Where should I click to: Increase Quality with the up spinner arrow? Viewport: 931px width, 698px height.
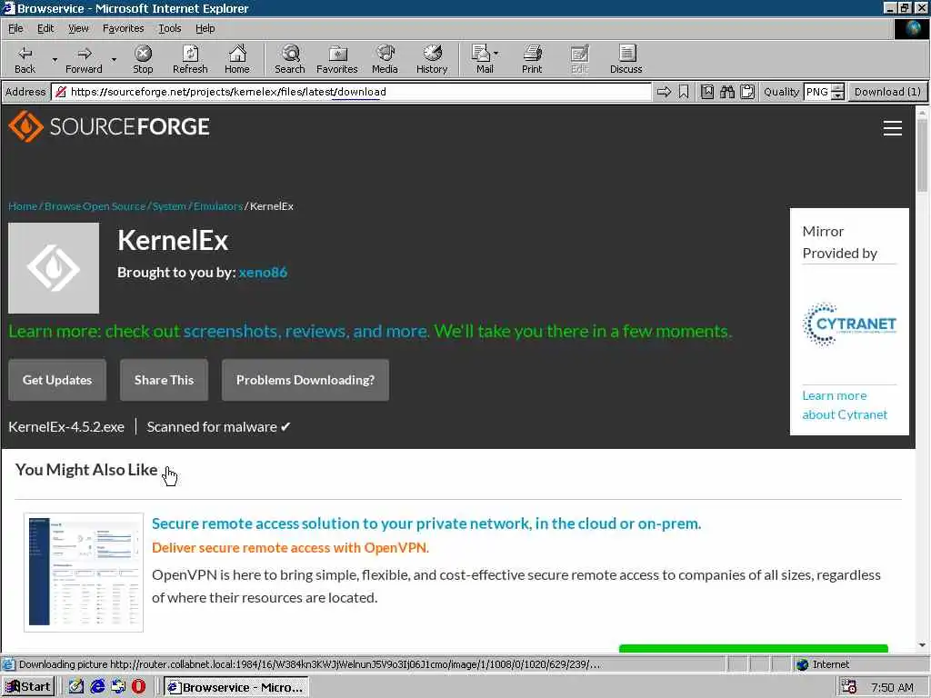tap(837, 88)
